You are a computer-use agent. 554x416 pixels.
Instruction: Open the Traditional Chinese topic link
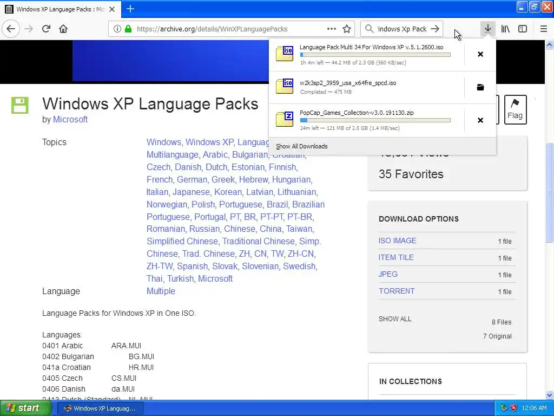(258, 241)
